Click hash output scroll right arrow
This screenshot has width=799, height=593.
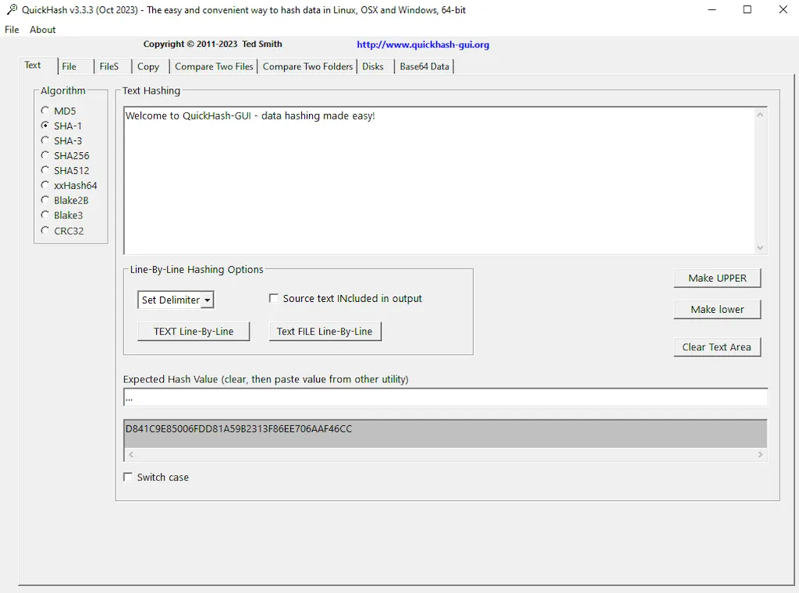760,454
